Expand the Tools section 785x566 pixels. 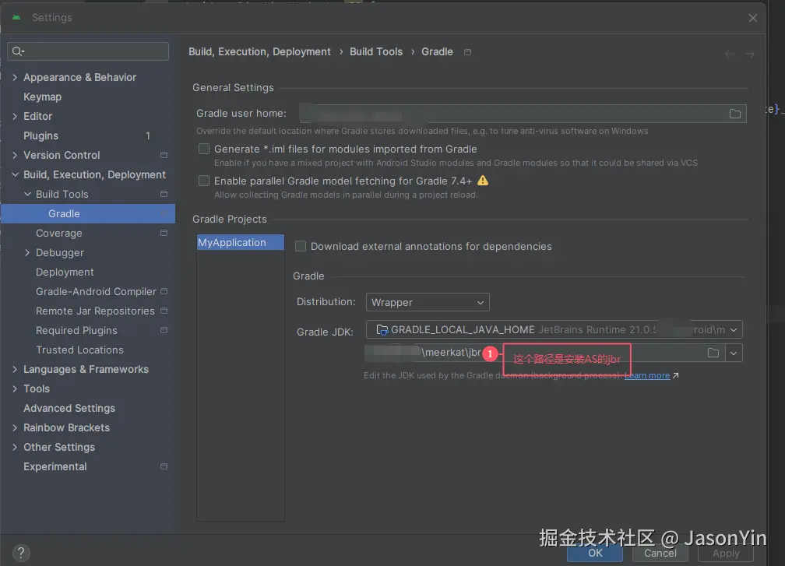point(15,388)
